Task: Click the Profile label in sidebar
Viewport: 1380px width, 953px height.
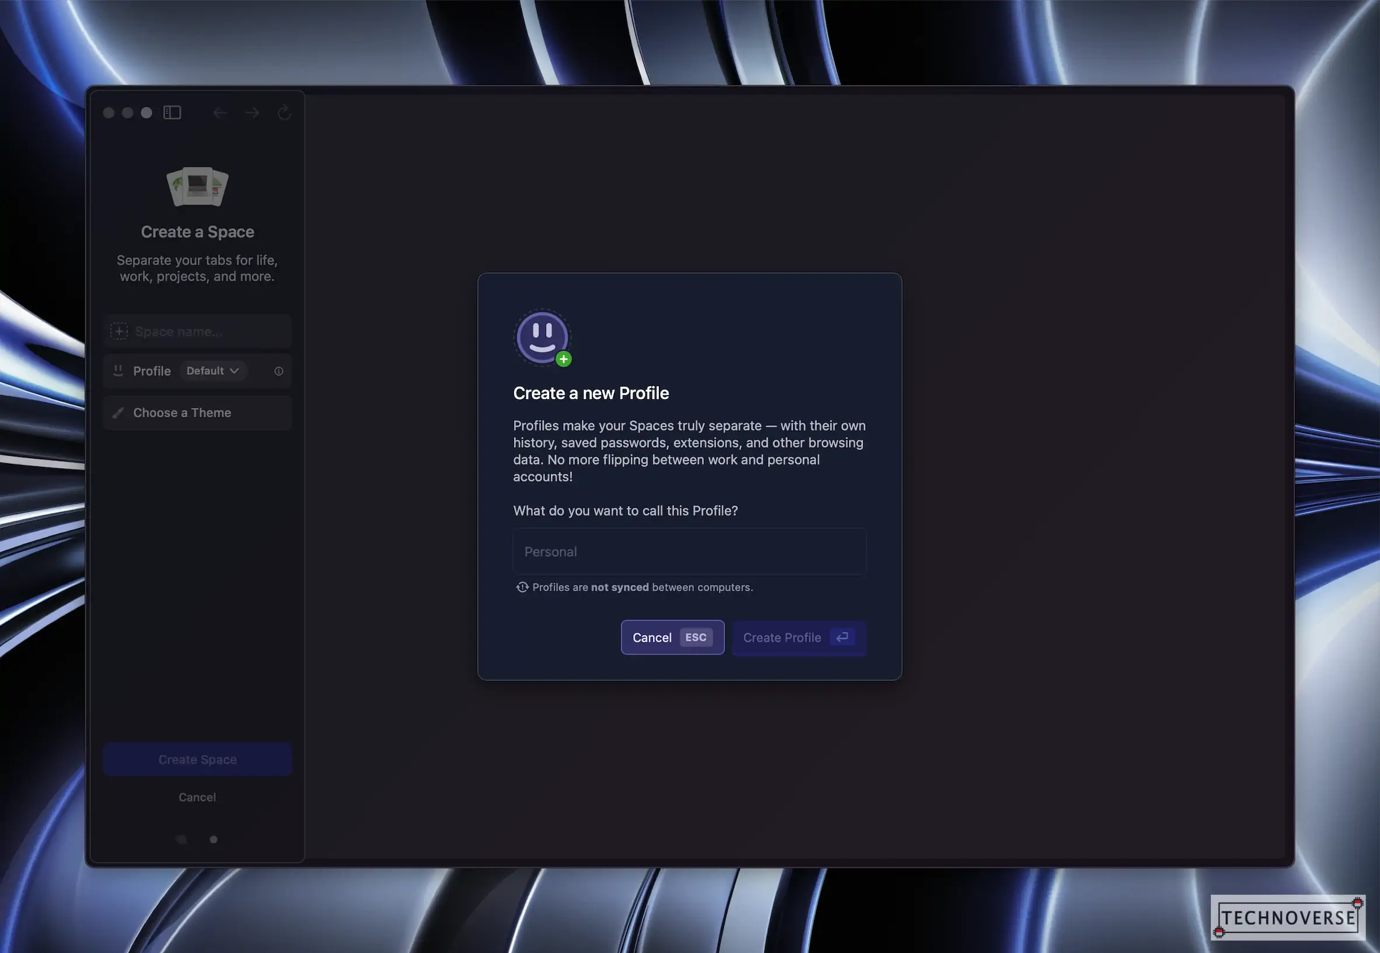Action: pos(152,371)
